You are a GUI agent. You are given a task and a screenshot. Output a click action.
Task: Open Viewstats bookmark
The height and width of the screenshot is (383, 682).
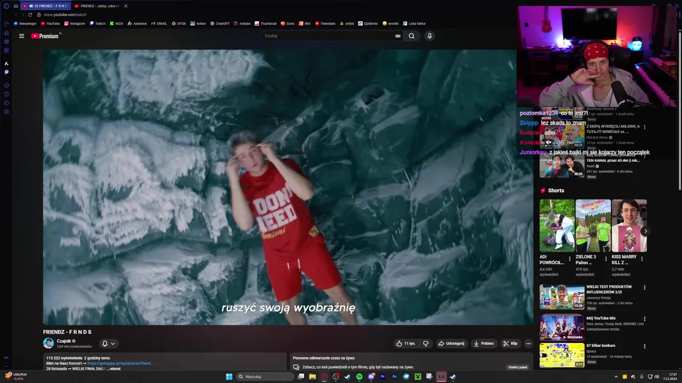point(326,23)
